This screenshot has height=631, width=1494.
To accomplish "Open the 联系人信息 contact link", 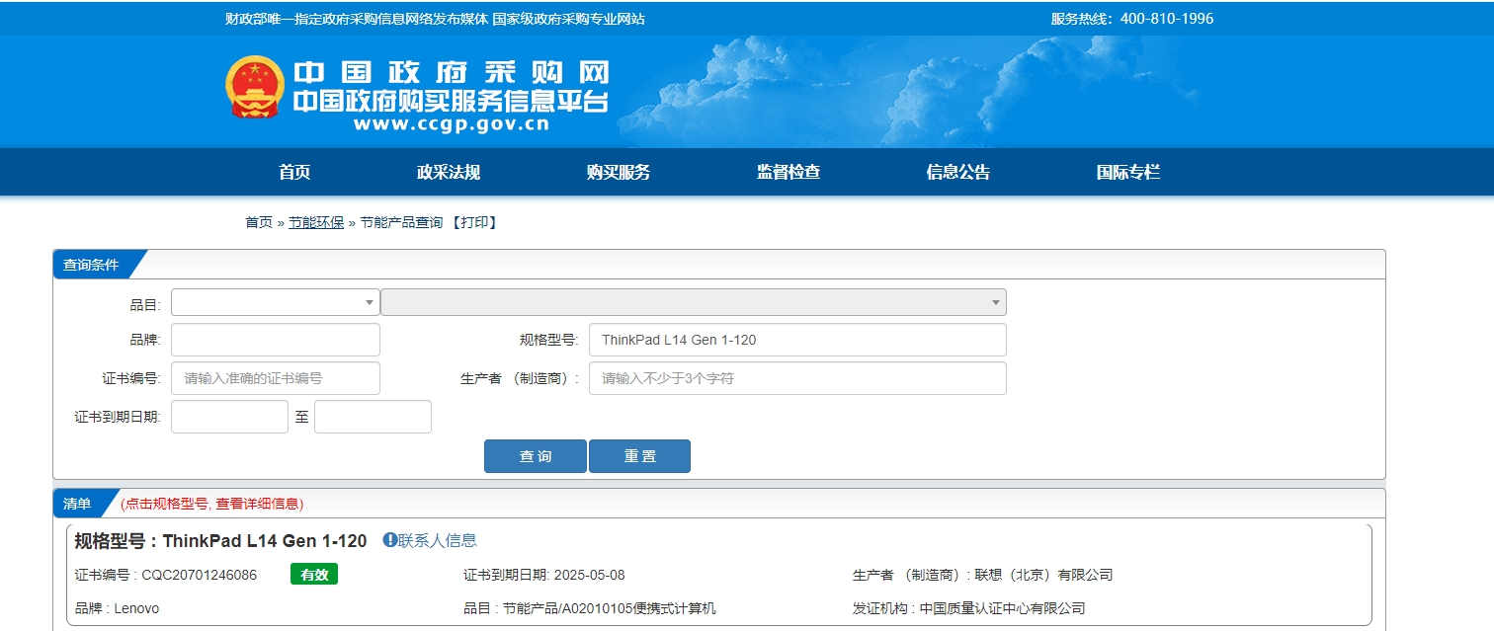I will coord(438,540).
